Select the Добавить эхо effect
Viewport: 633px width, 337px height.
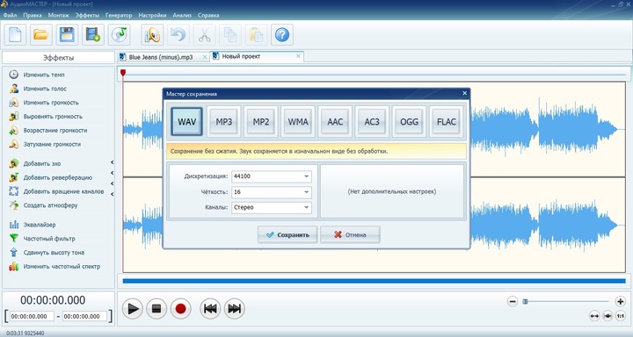tap(35, 163)
